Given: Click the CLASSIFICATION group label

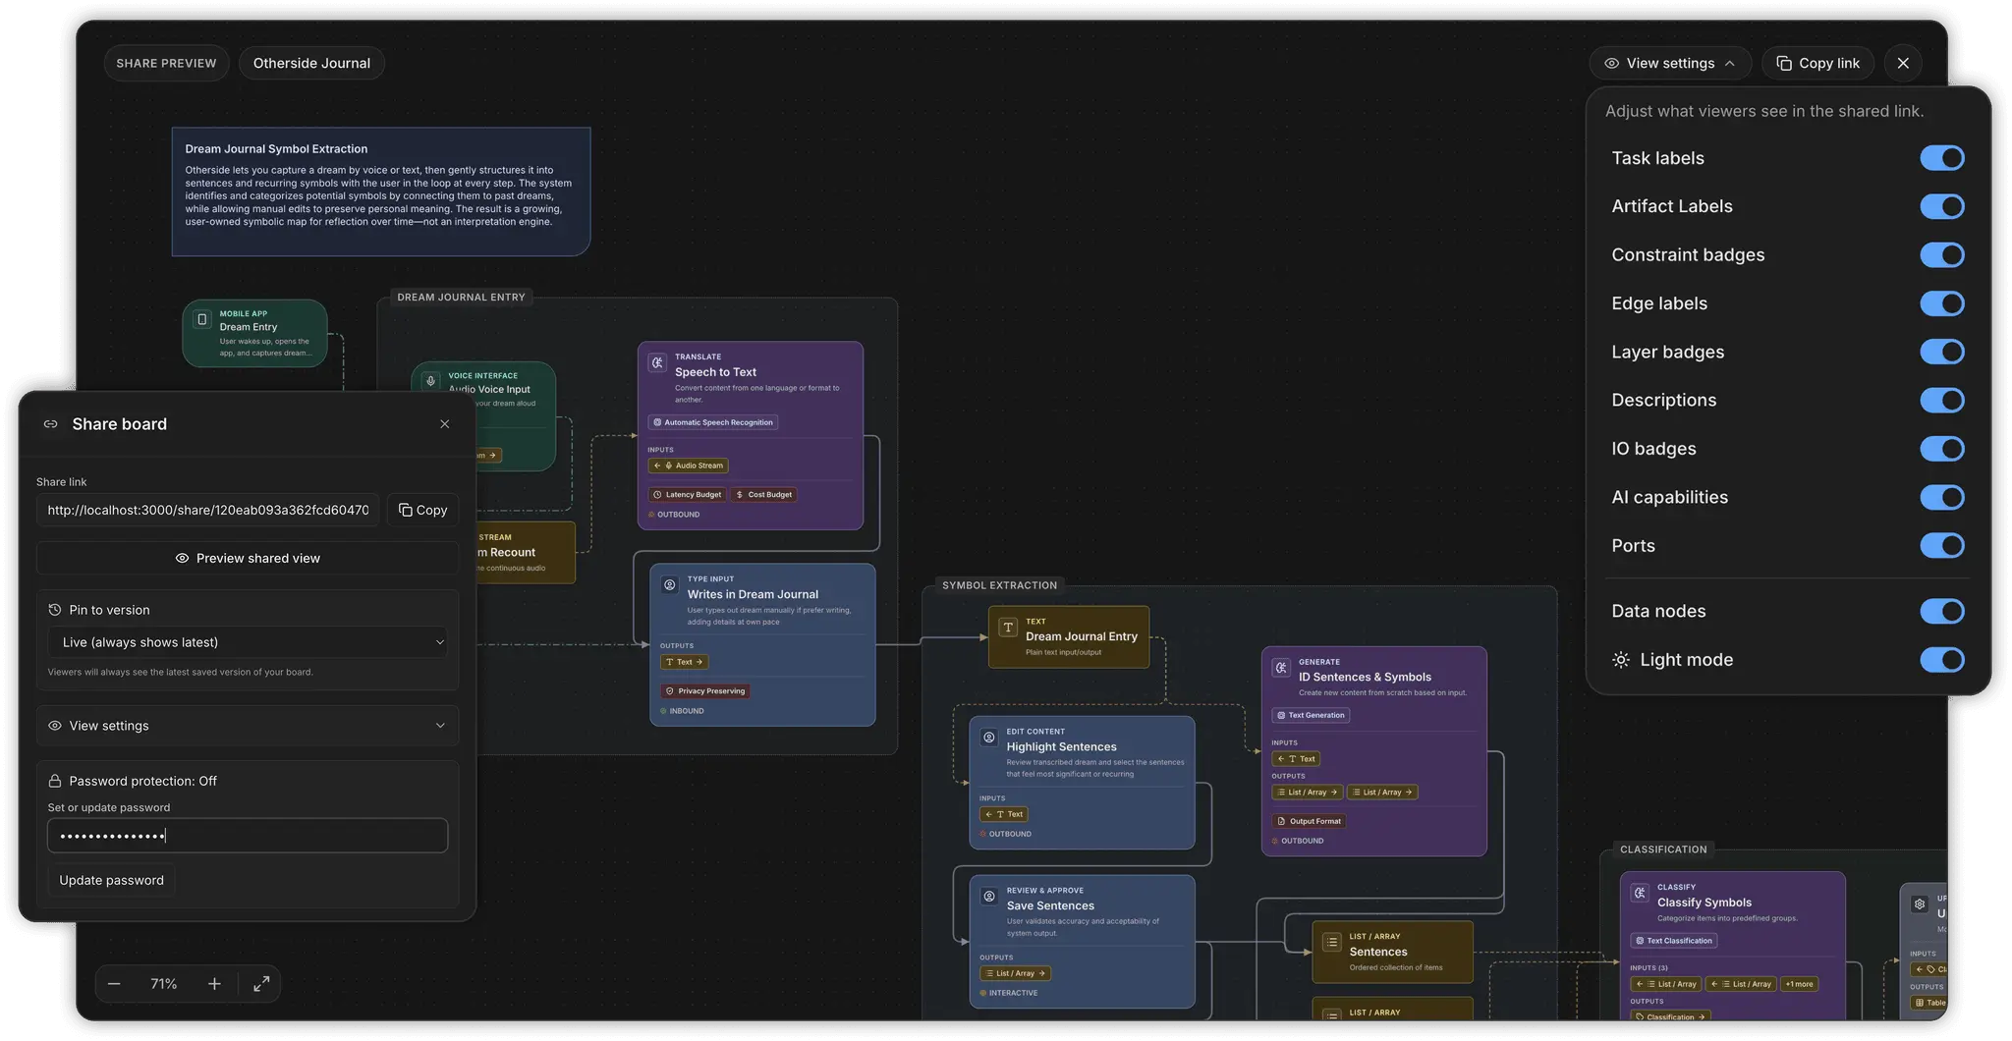Looking at the screenshot, I should [1663, 849].
